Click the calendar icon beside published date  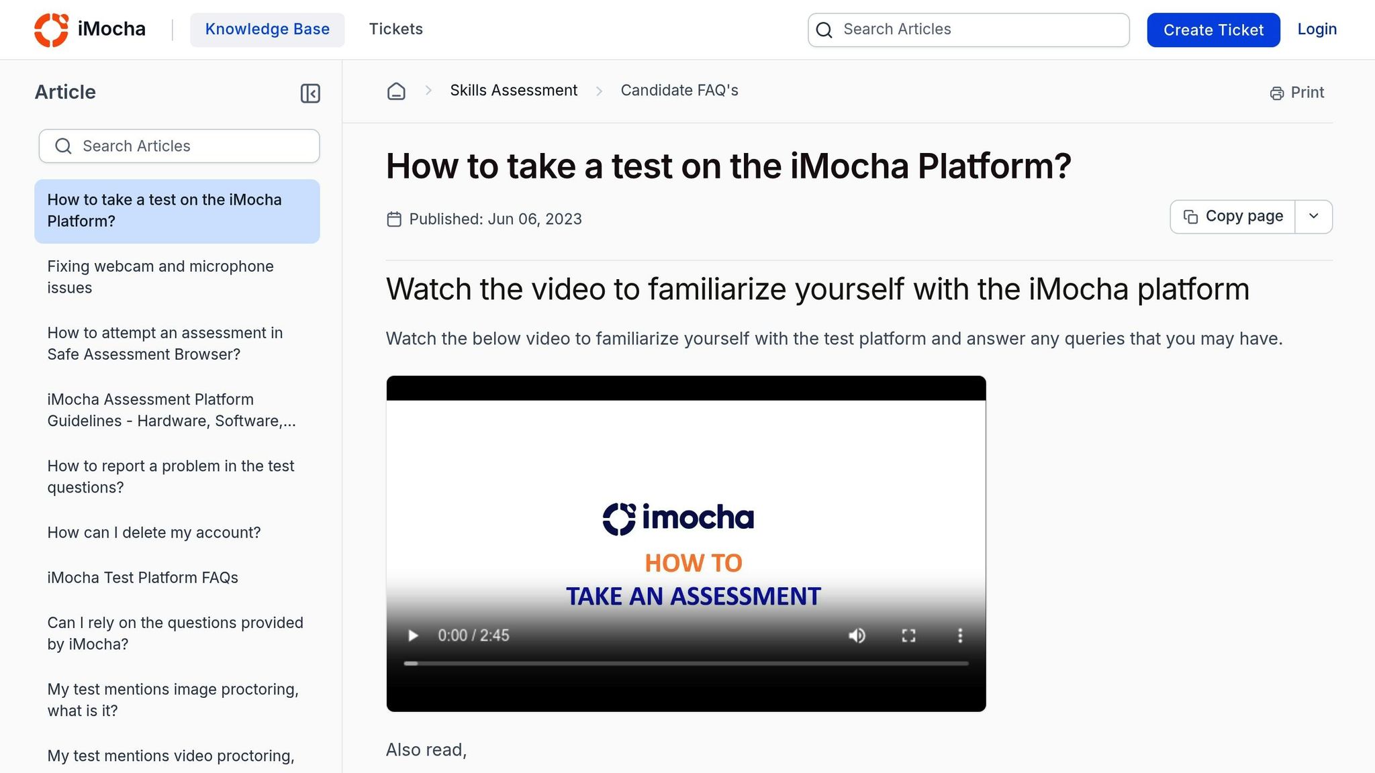pos(395,219)
